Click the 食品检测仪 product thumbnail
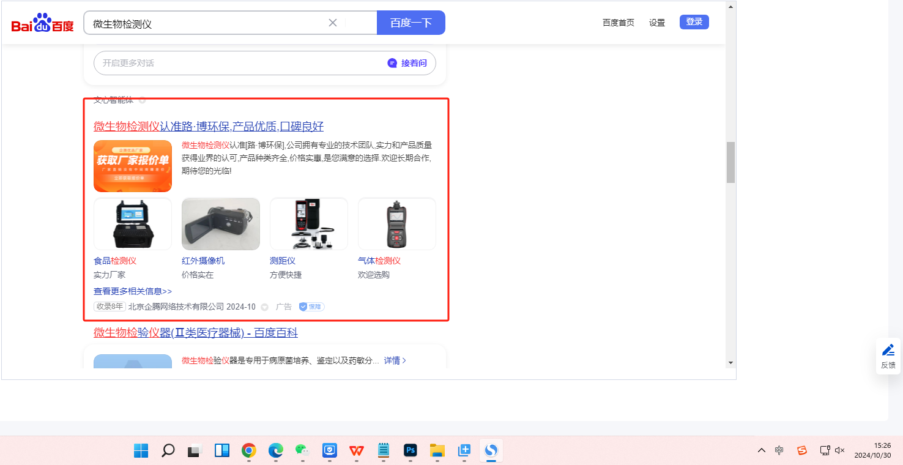Screen dimensions: 903x465 (133, 224)
